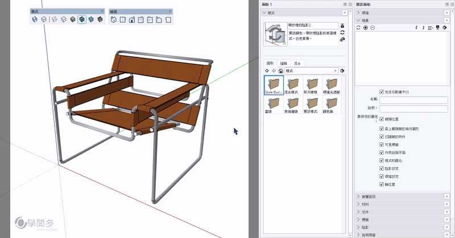Expand the 實體資訊 section

coord(358,197)
